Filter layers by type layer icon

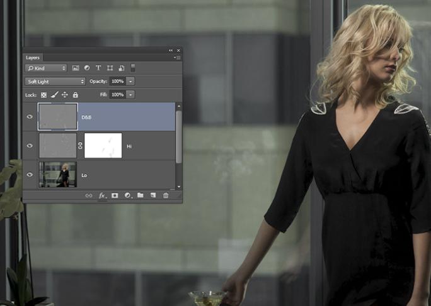pos(98,68)
